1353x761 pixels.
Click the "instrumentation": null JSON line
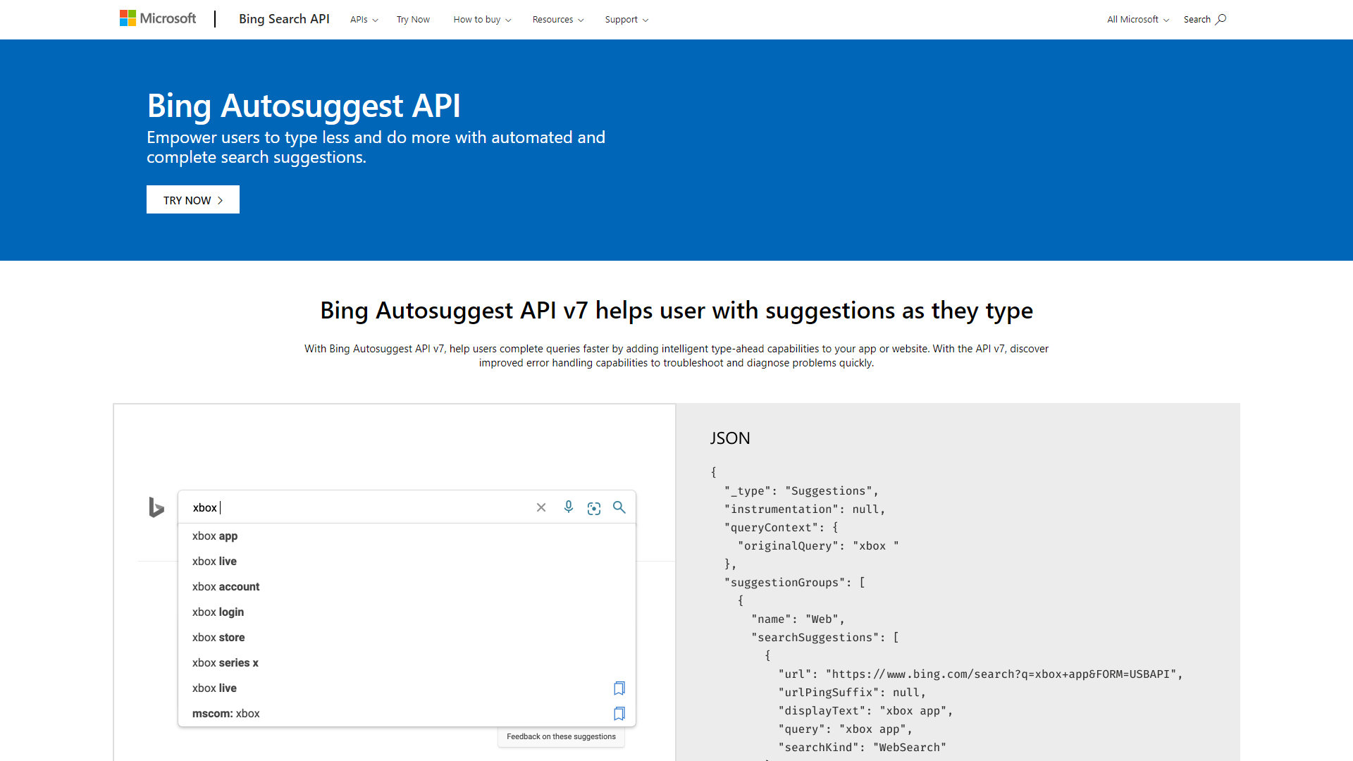[x=805, y=509]
